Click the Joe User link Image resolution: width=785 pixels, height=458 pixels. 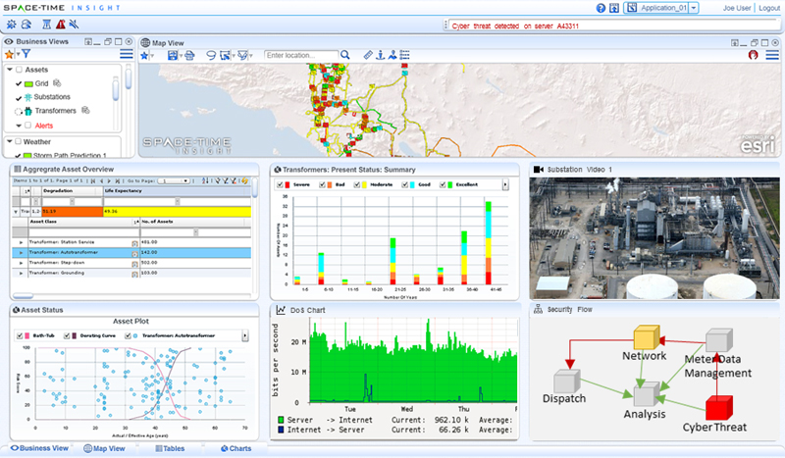tap(737, 8)
